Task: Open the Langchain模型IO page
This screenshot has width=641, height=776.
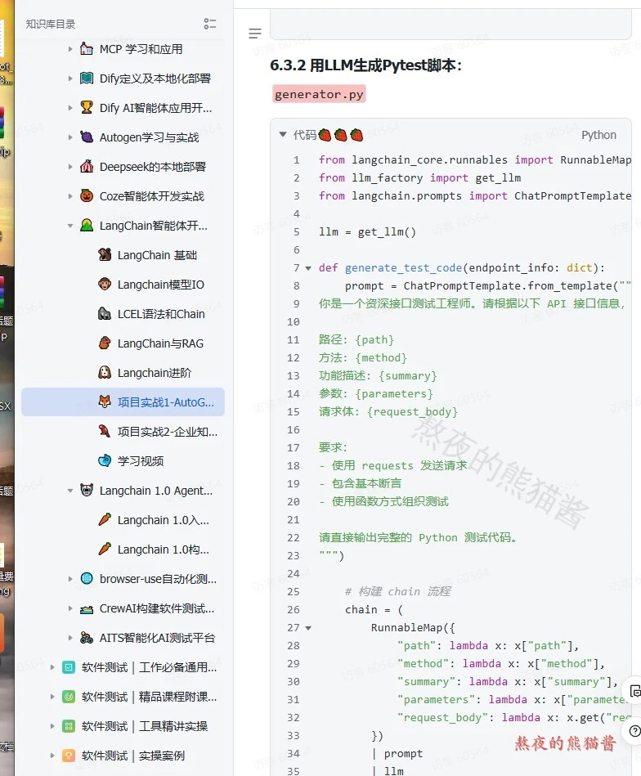Action: click(x=161, y=284)
